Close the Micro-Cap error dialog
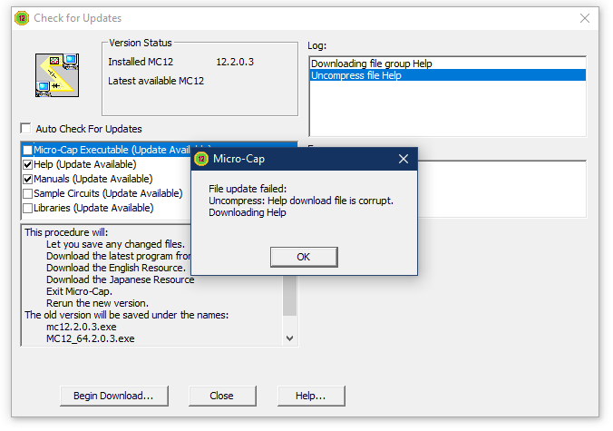 click(404, 159)
